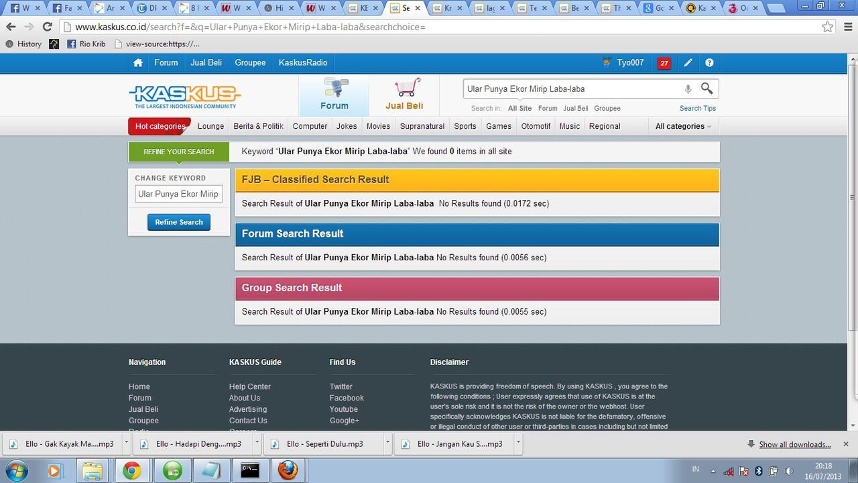
Task: Select All Site search scope
Action: (519, 108)
